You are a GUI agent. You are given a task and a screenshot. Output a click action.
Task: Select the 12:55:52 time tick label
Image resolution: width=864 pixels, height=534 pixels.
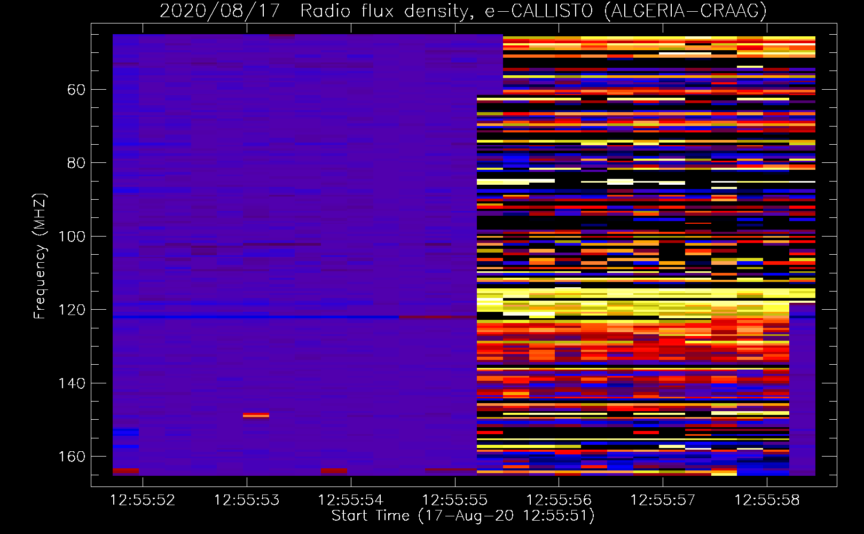[143, 500]
